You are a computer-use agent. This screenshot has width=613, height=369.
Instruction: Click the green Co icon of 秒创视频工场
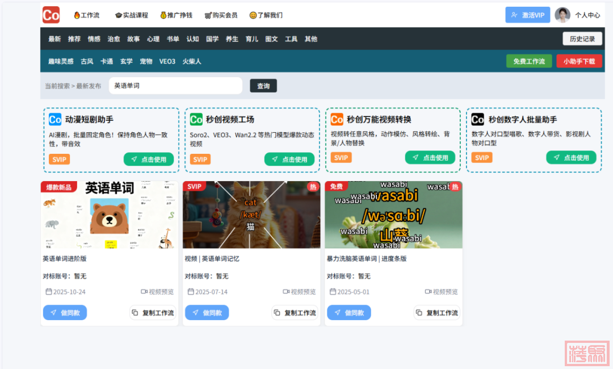(x=196, y=119)
